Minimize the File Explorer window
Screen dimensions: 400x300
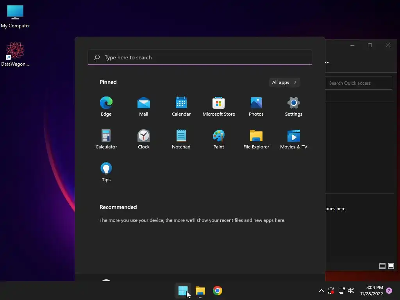[352, 45]
